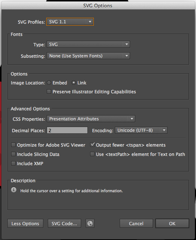Click the 'Image Location:' label
The width and height of the screenshot is (196, 240).
coord(28,83)
